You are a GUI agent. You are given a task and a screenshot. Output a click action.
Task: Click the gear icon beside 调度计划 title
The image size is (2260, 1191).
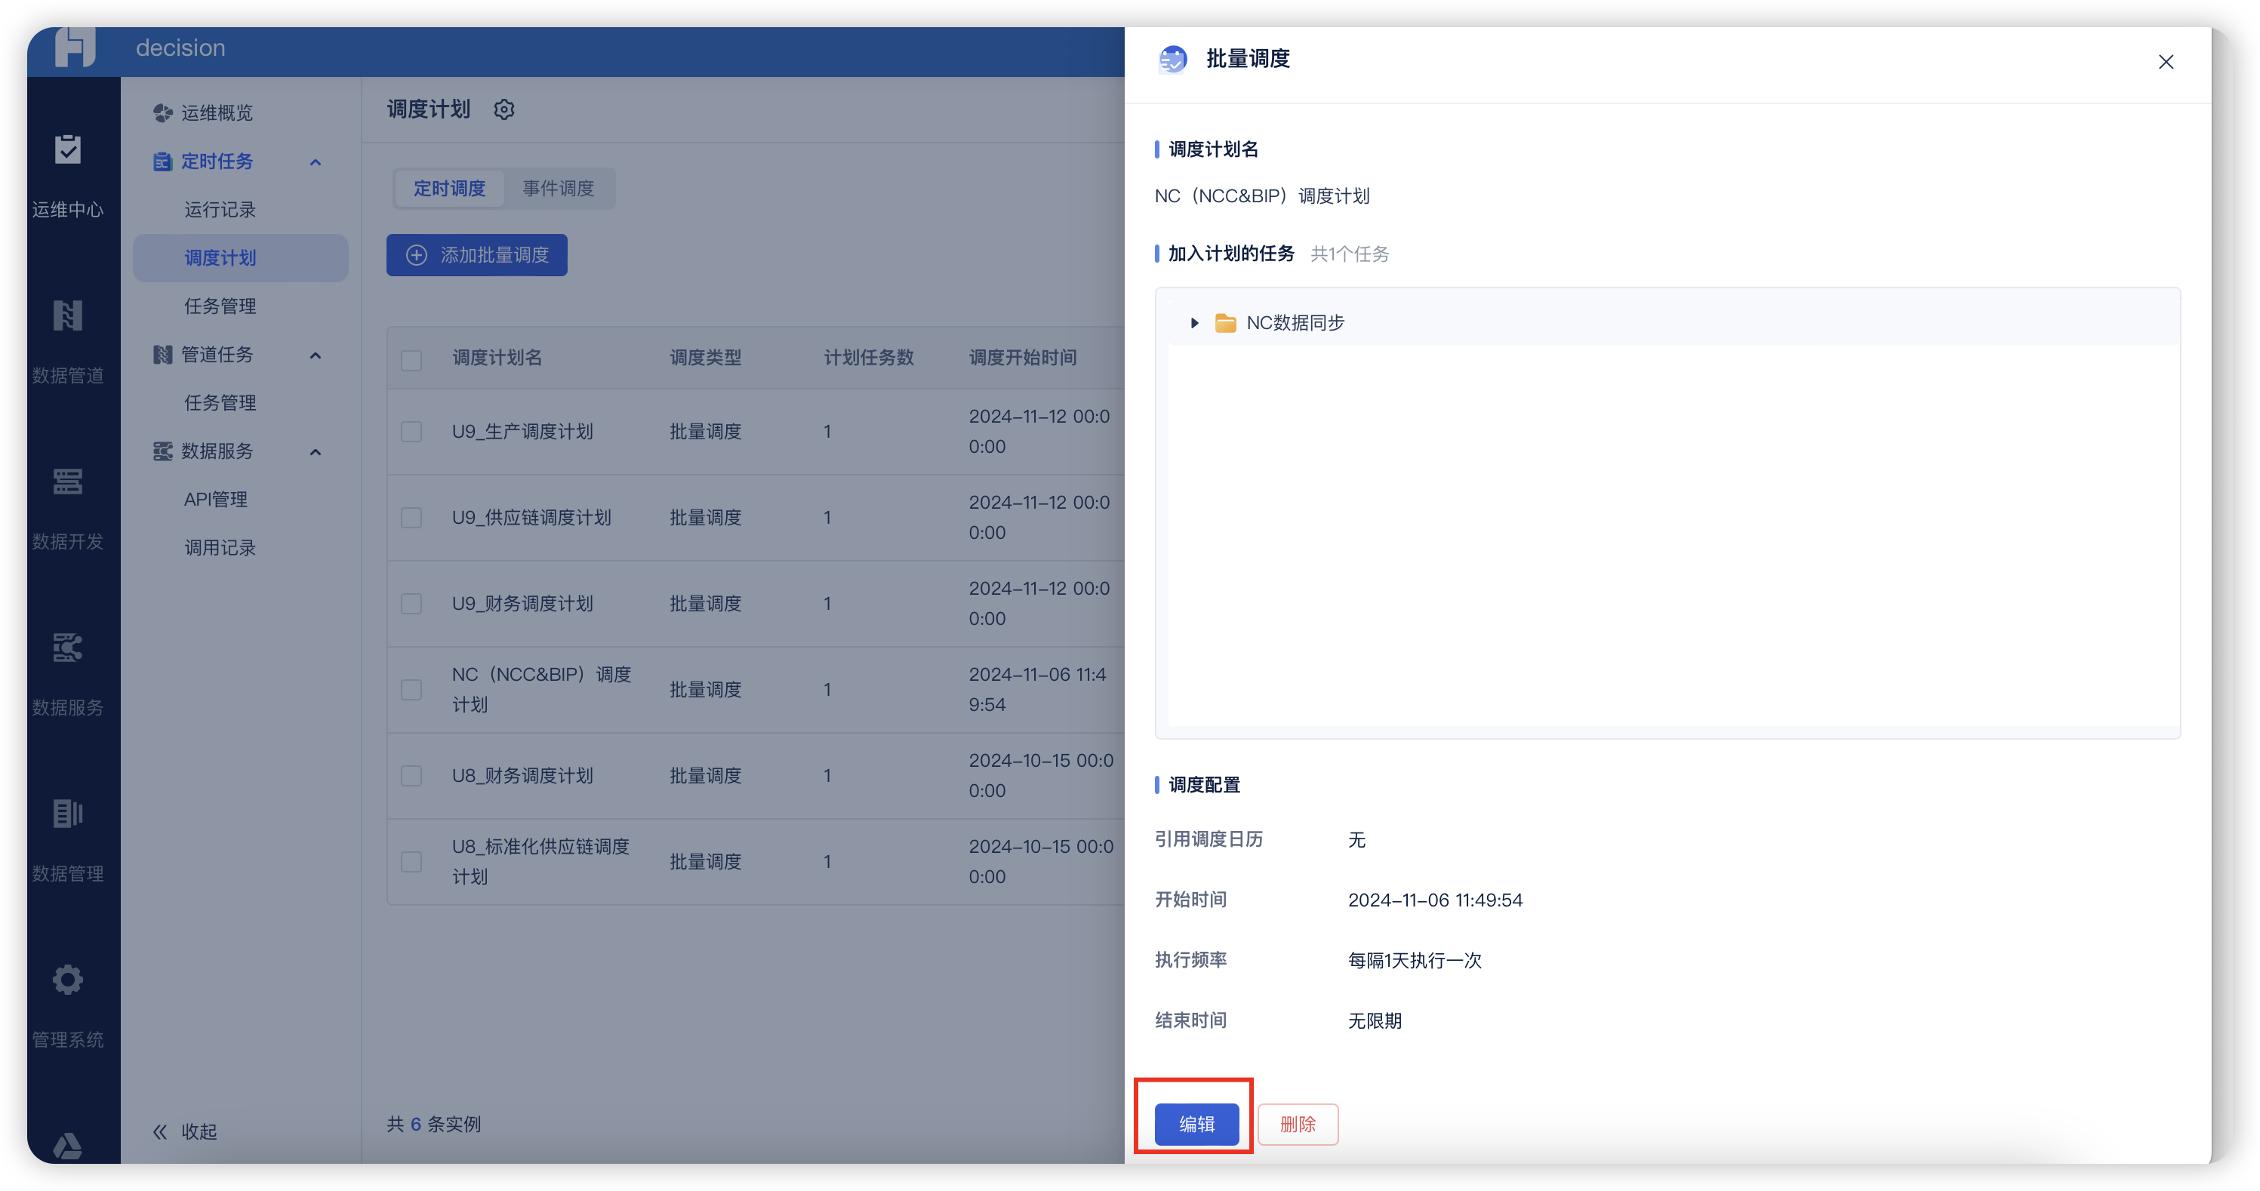(x=503, y=109)
